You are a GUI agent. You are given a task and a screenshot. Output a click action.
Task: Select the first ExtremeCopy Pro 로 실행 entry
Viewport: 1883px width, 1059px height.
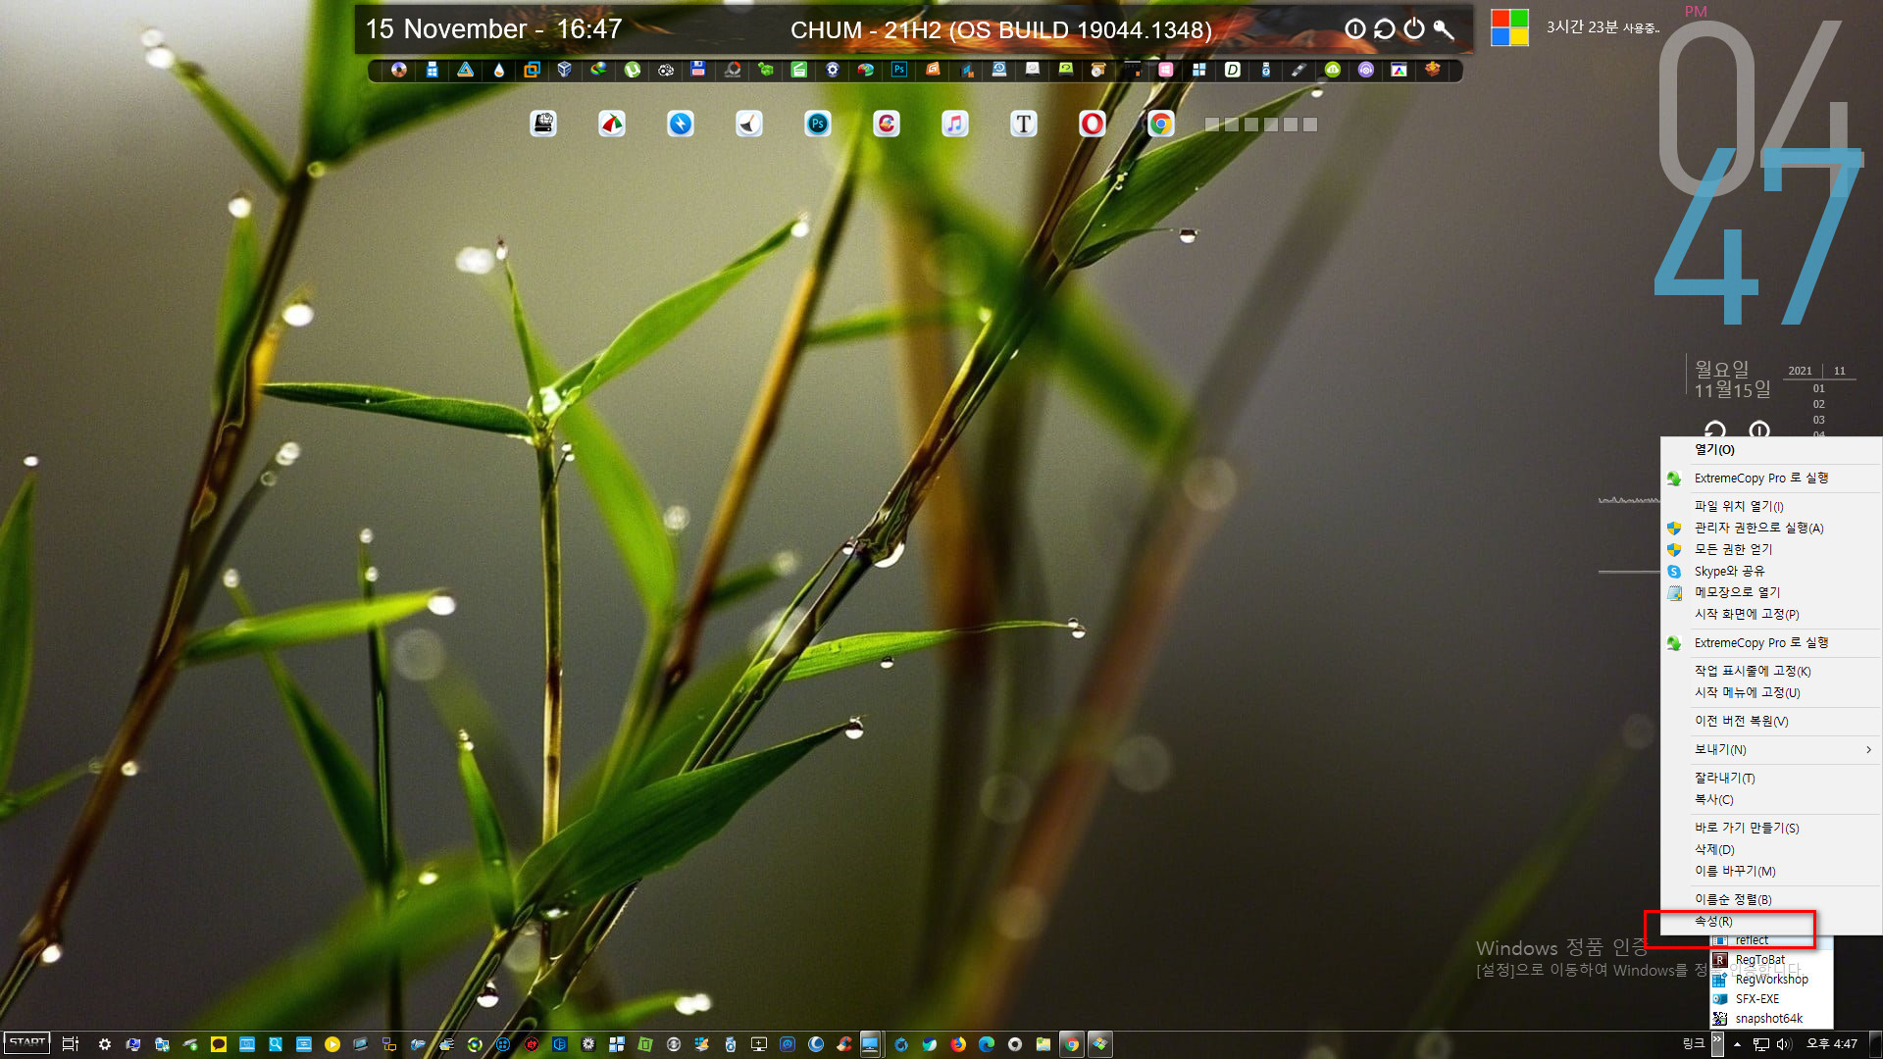1771,479
